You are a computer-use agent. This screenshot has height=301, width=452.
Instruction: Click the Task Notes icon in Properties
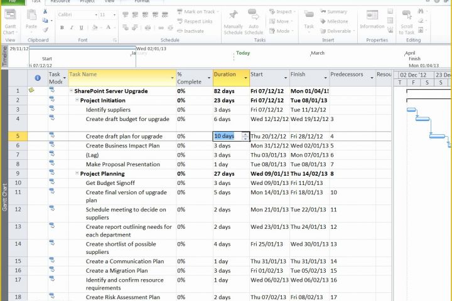(390, 11)
